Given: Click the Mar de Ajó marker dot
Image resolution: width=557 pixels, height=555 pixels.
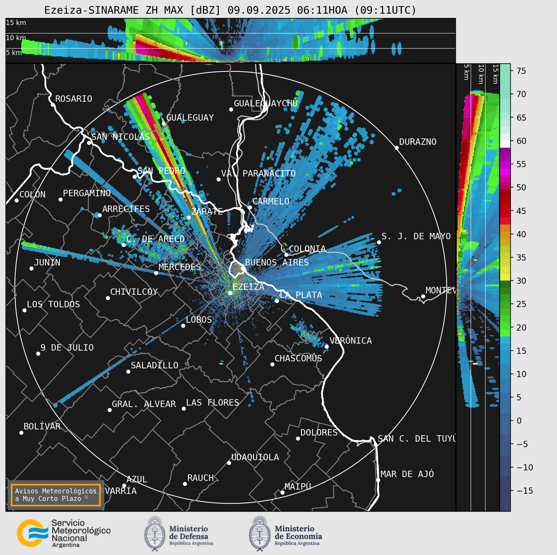Looking at the screenshot, I should pos(378,480).
